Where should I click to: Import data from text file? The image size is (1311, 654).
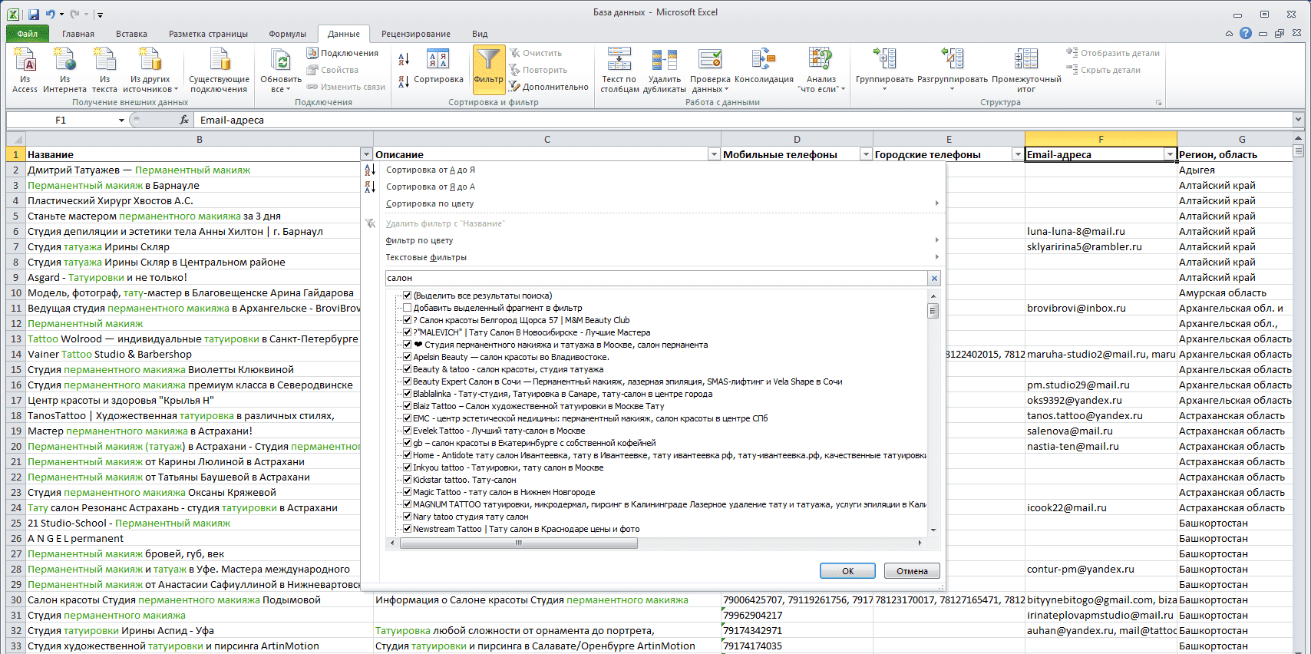pyautogui.click(x=104, y=70)
